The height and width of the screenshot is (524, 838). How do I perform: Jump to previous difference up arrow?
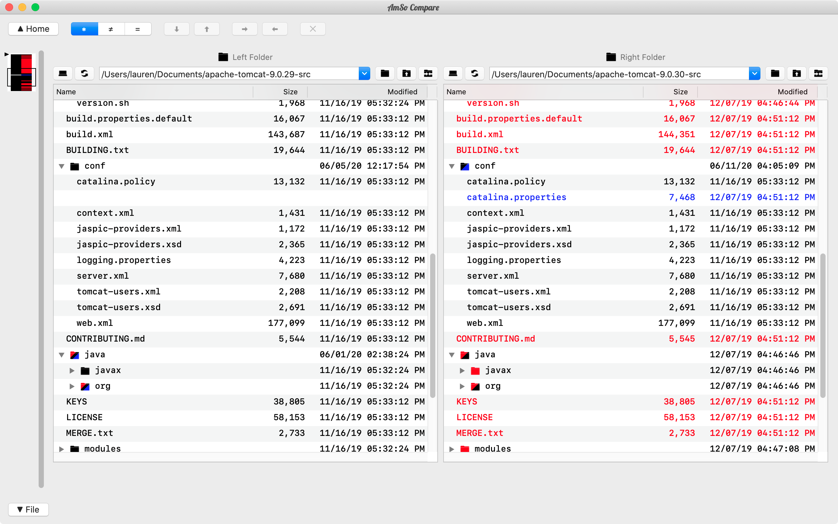tap(207, 29)
